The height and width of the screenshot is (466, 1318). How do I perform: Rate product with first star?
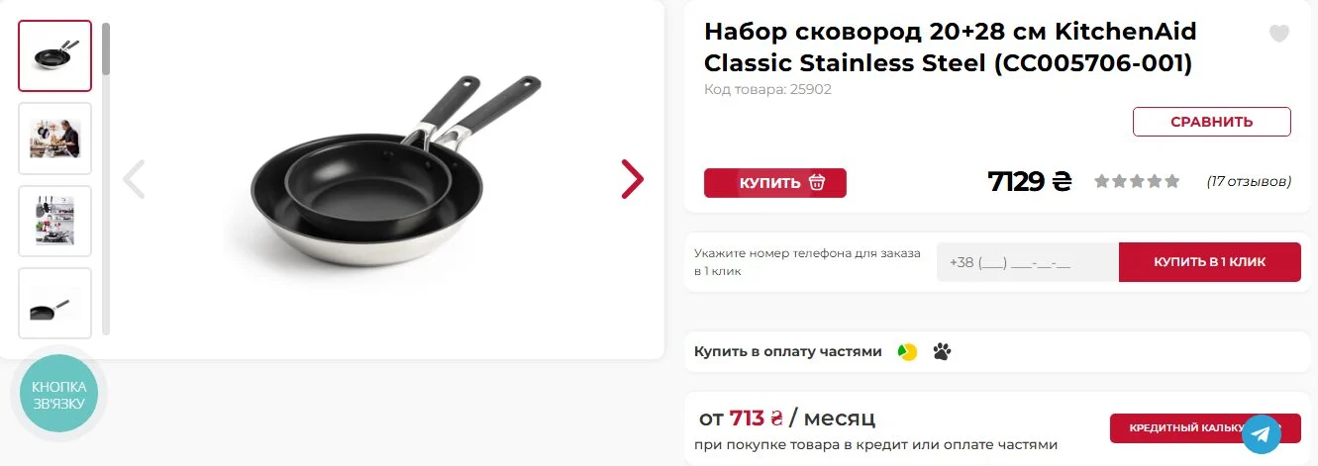tap(1101, 181)
